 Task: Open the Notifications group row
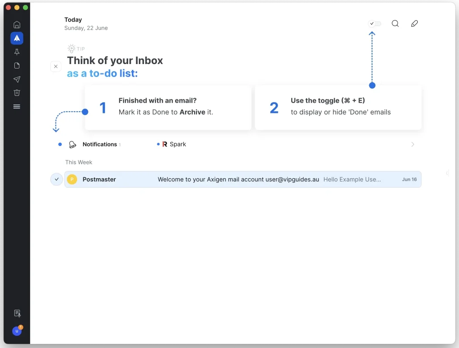click(x=100, y=144)
